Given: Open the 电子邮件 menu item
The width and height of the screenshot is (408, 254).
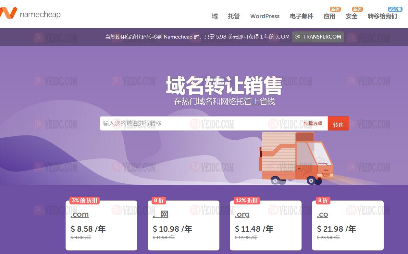Looking at the screenshot, I should (x=302, y=16).
